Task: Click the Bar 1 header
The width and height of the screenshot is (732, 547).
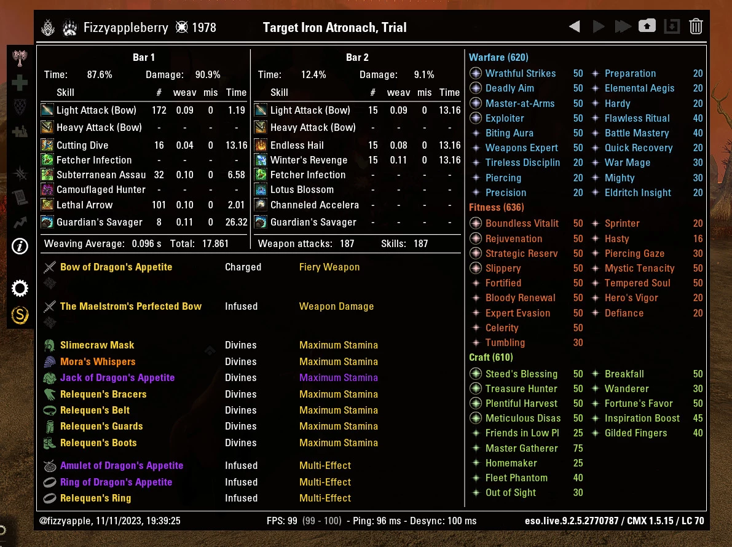Action: (x=144, y=57)
